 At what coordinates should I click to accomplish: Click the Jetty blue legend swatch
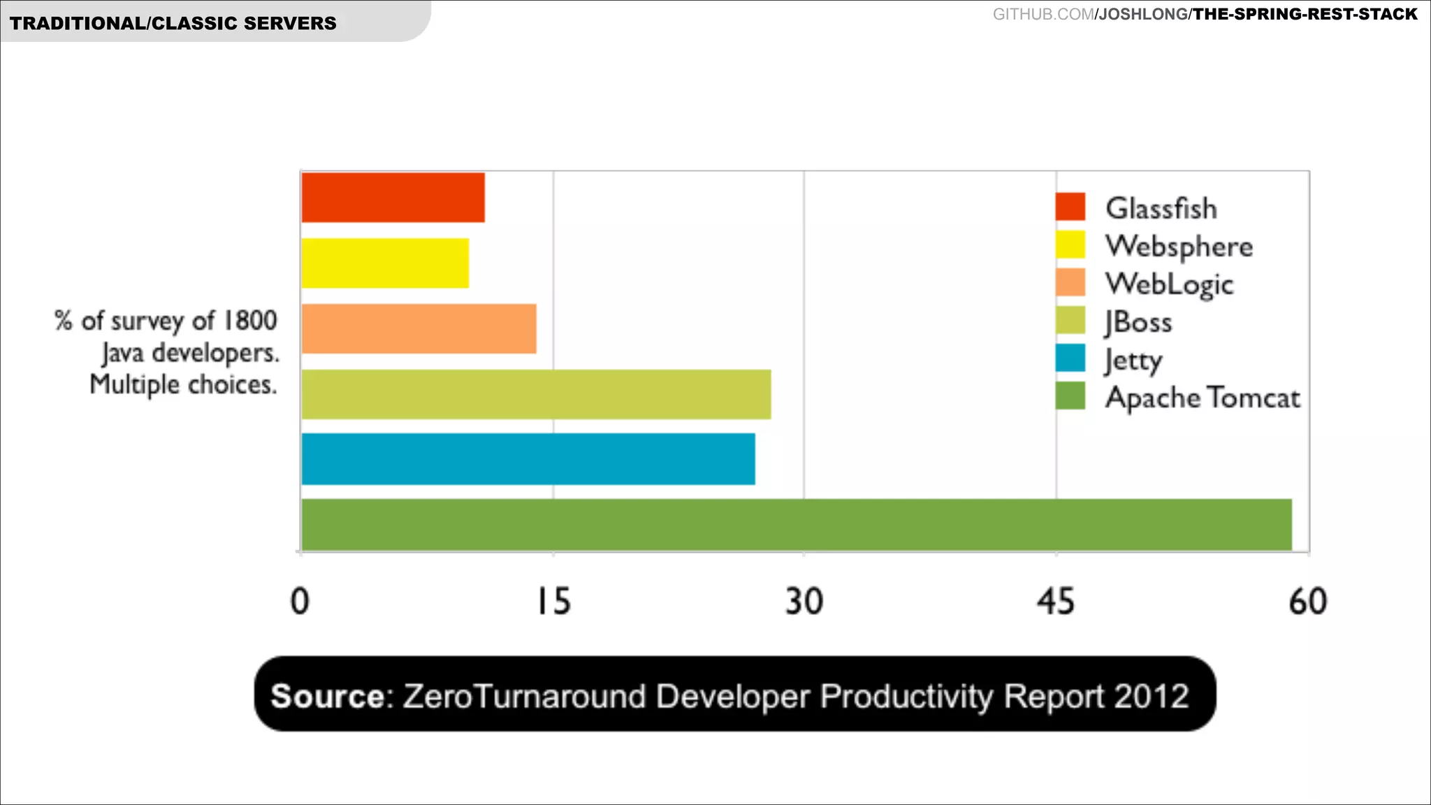coord(1070,358)
